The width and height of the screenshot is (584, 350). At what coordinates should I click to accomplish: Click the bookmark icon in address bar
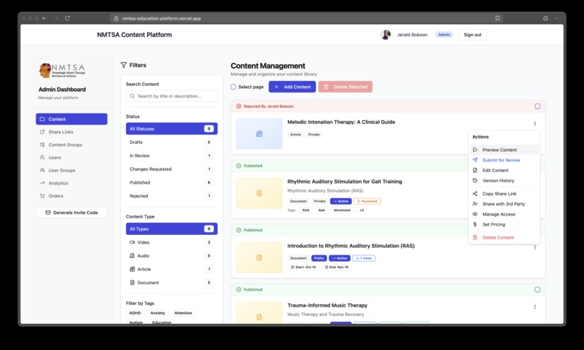497,18
